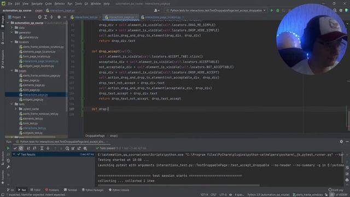Expand the data folder
The height and width of the screenshot is (197, 350).
tap(12, 28)
